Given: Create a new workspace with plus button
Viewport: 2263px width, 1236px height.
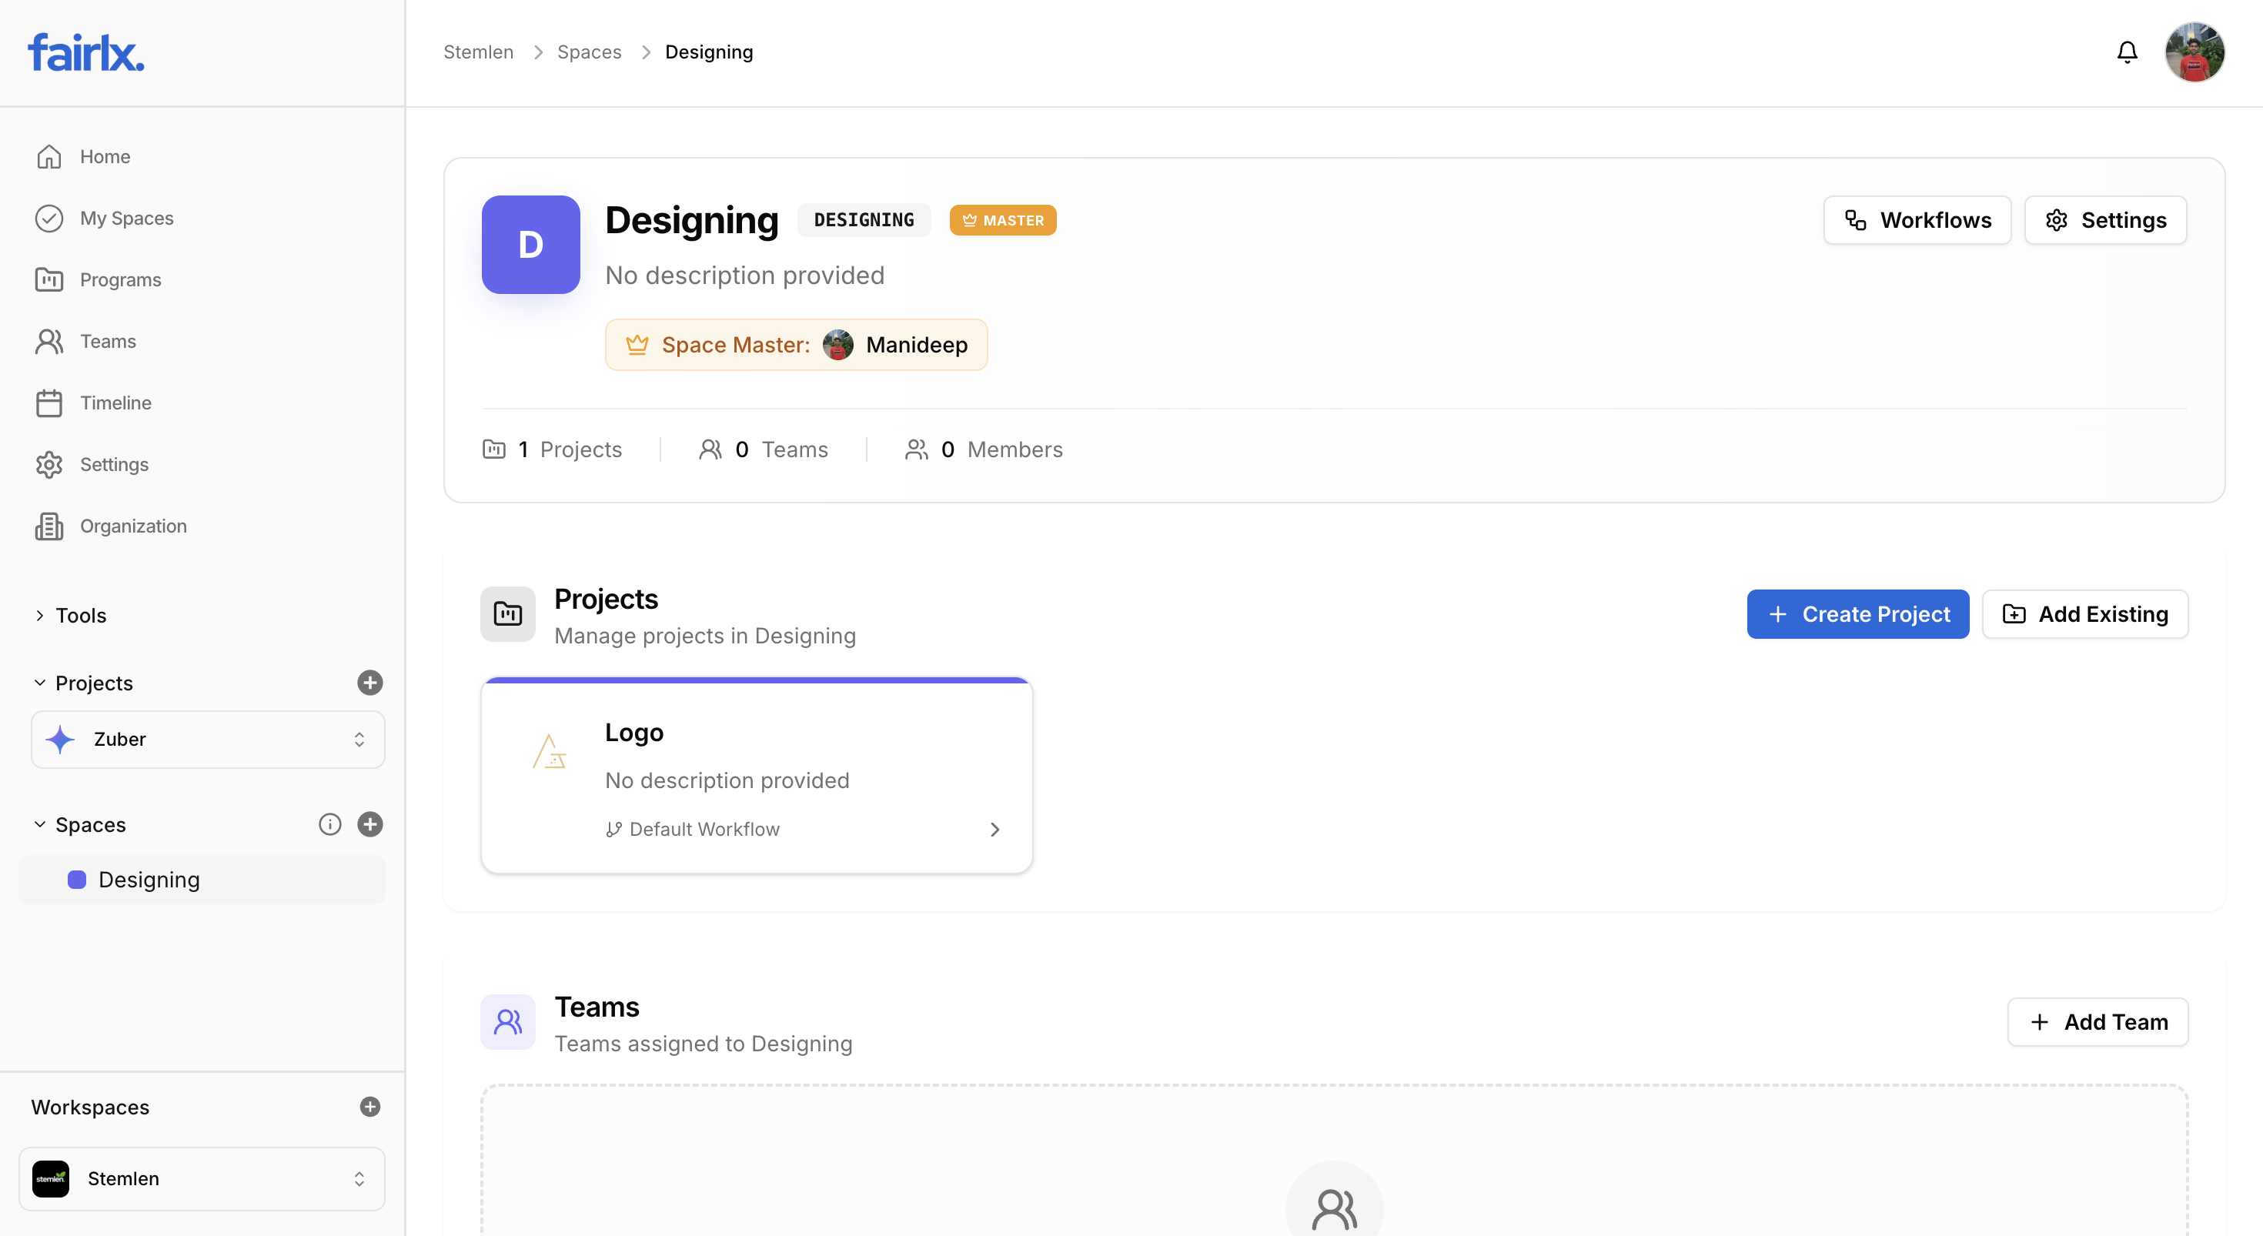Looking at the screenshot, I should coord(369,1107).
